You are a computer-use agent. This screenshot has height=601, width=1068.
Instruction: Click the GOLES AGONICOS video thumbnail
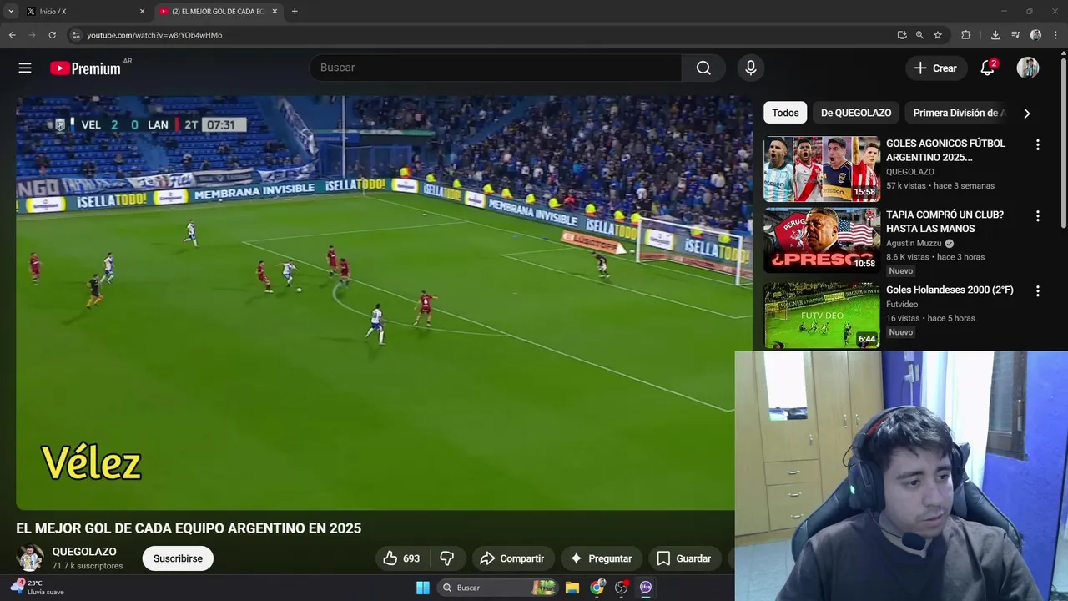[822, 169]
